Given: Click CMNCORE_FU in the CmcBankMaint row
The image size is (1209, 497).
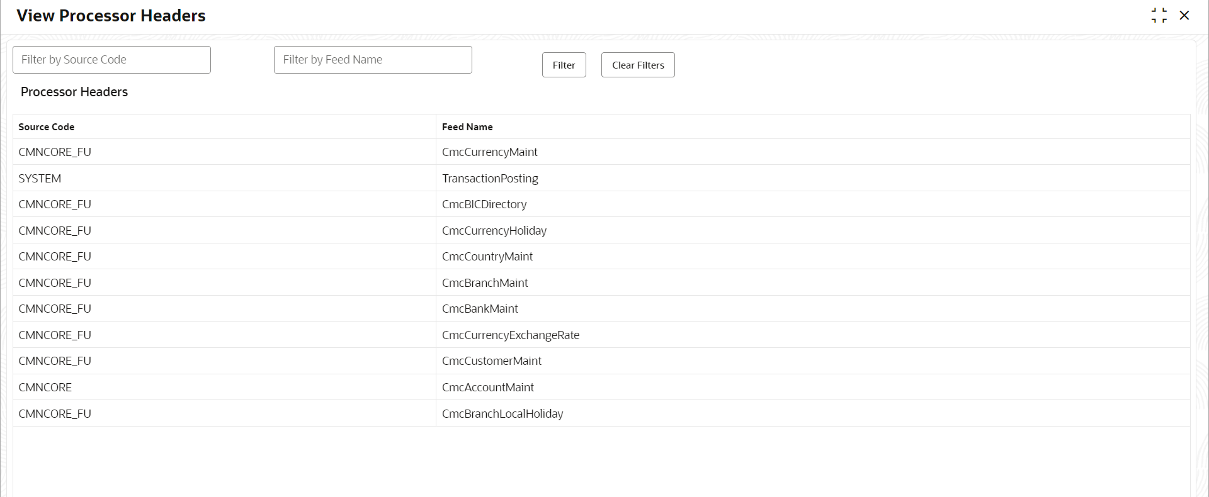Looking at the screenshot, I should [x=55, y=309].
